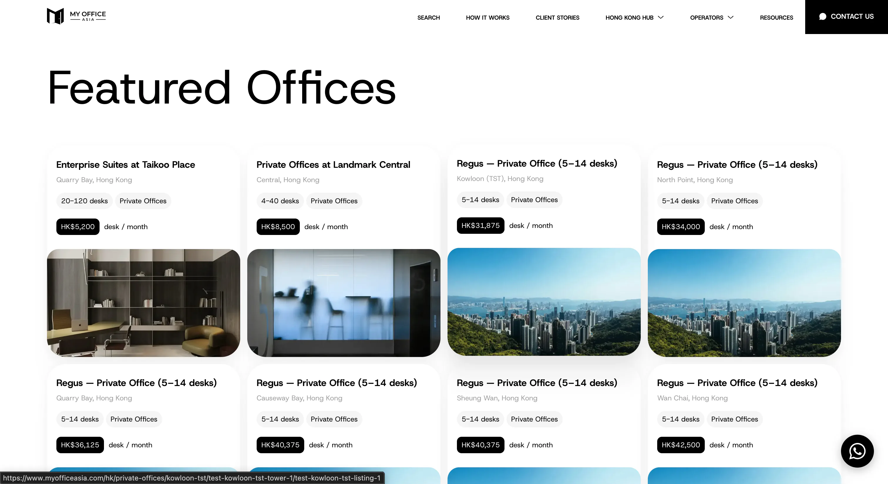Image resolution: width=888 pixels, height=484 pixels.
Task: Open Regus Causeway Bay listing title
Action: click(337, 383)
